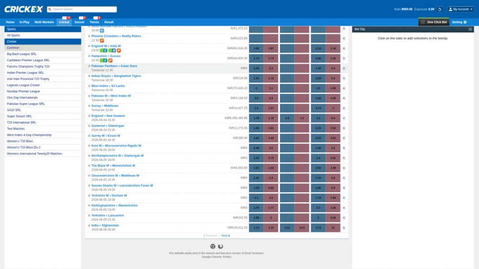
Task: Open Legends League Cricket in the sidebar
Action: pyautogui.click(x=43, y=86)
